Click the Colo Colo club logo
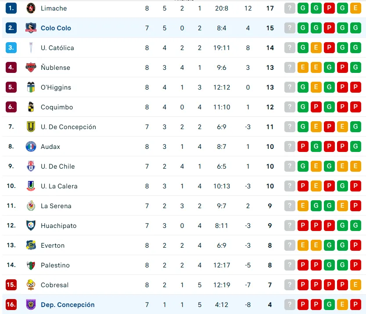Viewport: 366px width, 314px height. tap(31, 28)
